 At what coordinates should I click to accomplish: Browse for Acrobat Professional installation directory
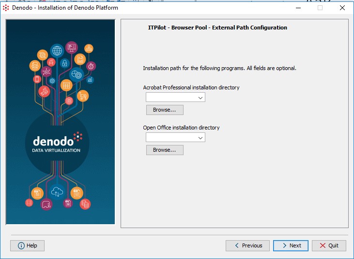point(165,110)
